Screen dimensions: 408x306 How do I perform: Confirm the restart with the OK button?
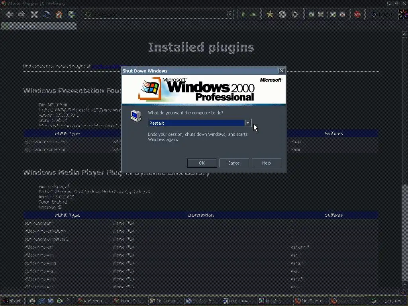pyautogui.click(x=202, y=163)
